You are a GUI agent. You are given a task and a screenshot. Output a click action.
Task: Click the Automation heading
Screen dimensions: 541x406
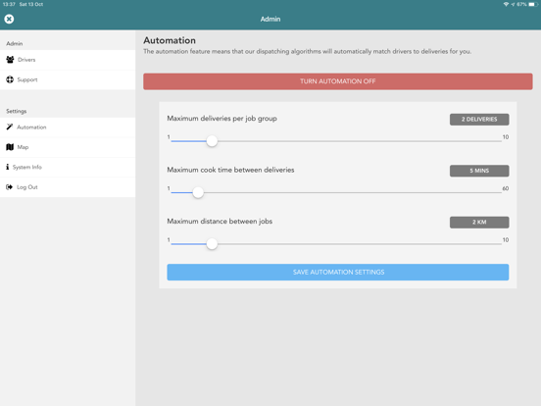tap(170, 40)
